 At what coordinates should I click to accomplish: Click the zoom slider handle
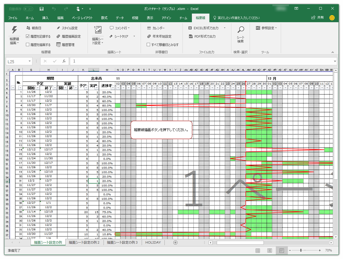pos(301,250)
